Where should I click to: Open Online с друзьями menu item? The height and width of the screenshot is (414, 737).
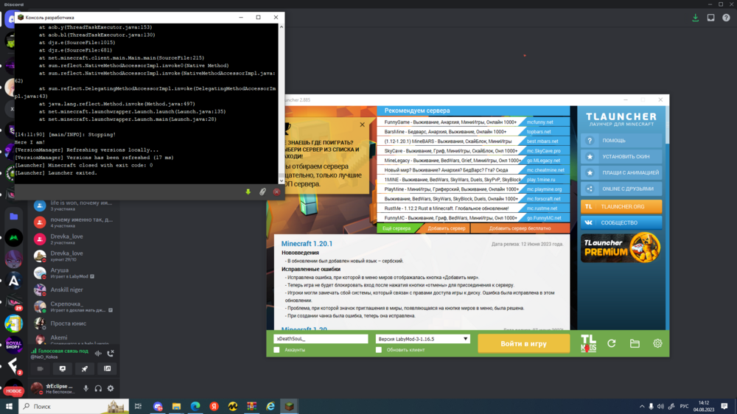point(621,189)
